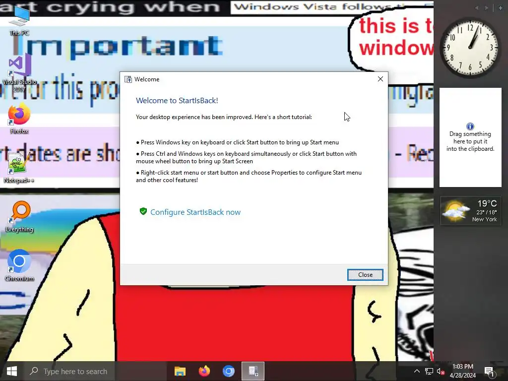Image resolution: width=508 pixels, height=381 pixels.
Task: Click the New York weather gadget
Action: tap(471, 211)
